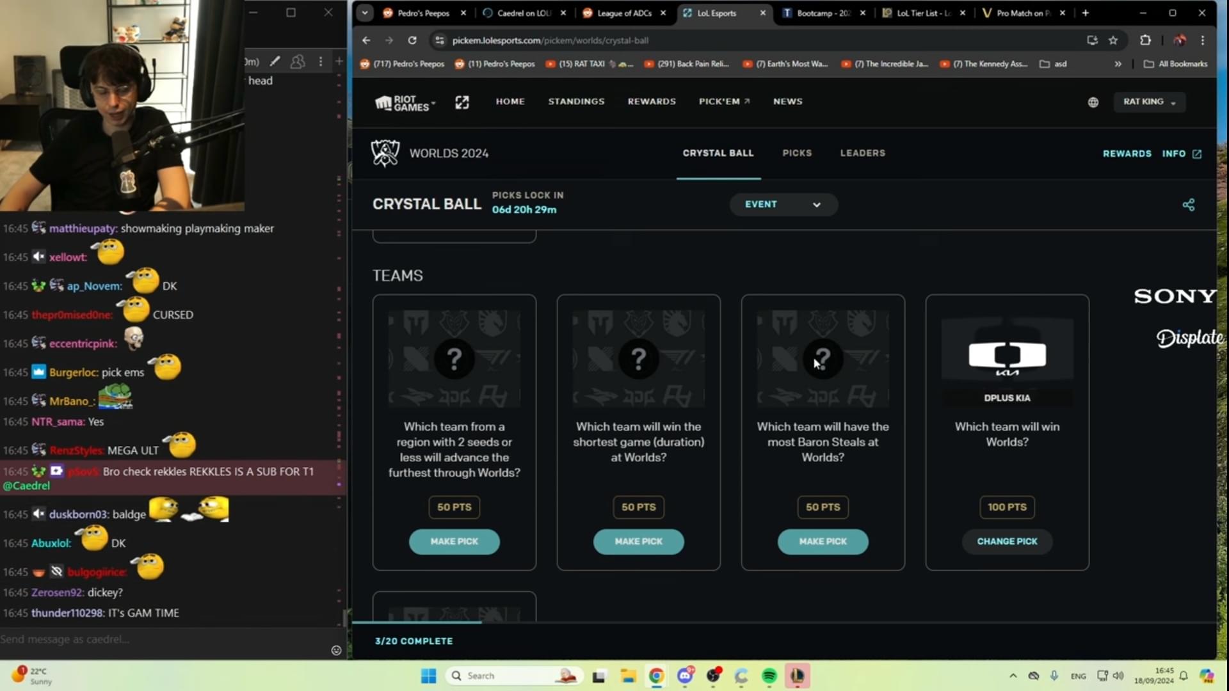The height and width of the screenshot is (691, 1229).
Task: Click the weather widget on taskbar
Action: tap(33, 676)
